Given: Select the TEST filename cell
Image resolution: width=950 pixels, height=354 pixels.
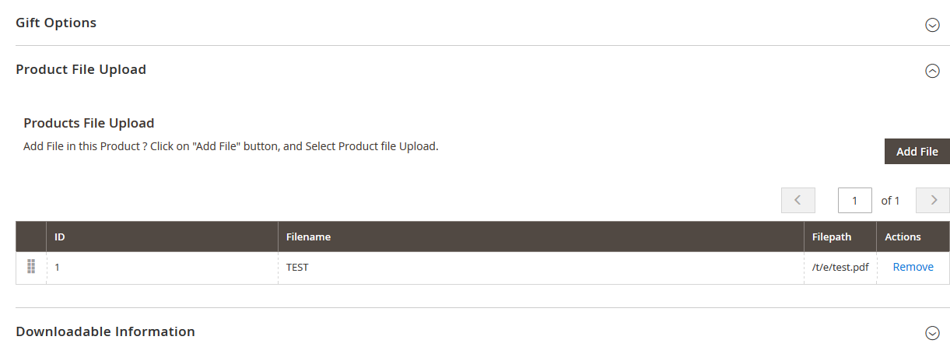Looking at the screenshot, I should pos(297,267).
